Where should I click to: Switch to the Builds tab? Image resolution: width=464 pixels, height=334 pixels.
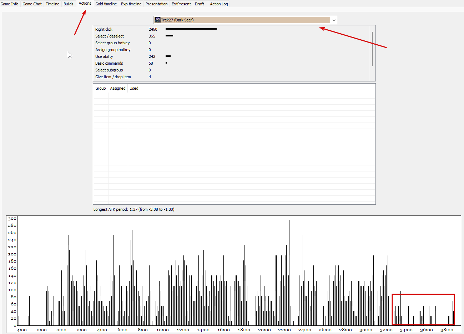(x=69, y=4)
